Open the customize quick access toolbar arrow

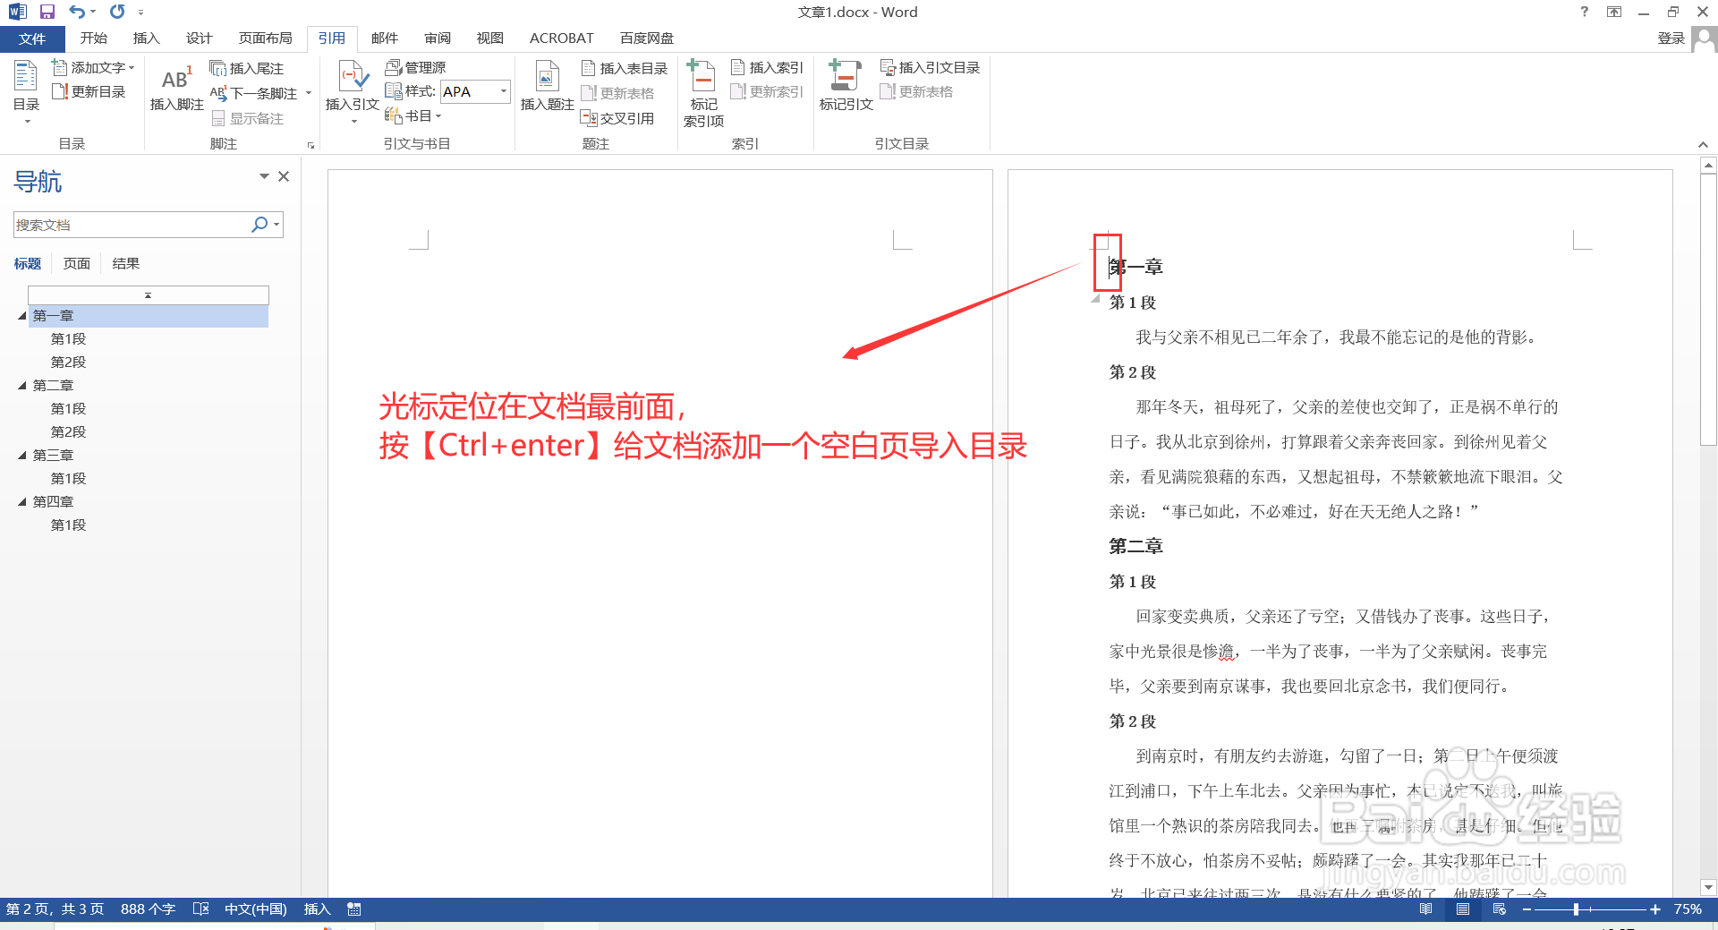tap(140, 13)
